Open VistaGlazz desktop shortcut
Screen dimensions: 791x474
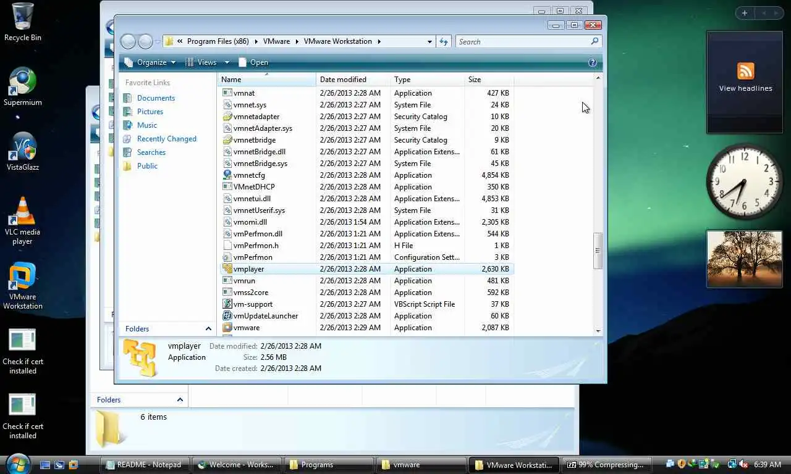coord(23,151)
